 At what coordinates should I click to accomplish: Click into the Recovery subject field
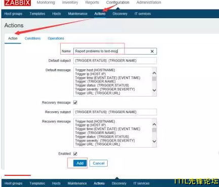115,112
